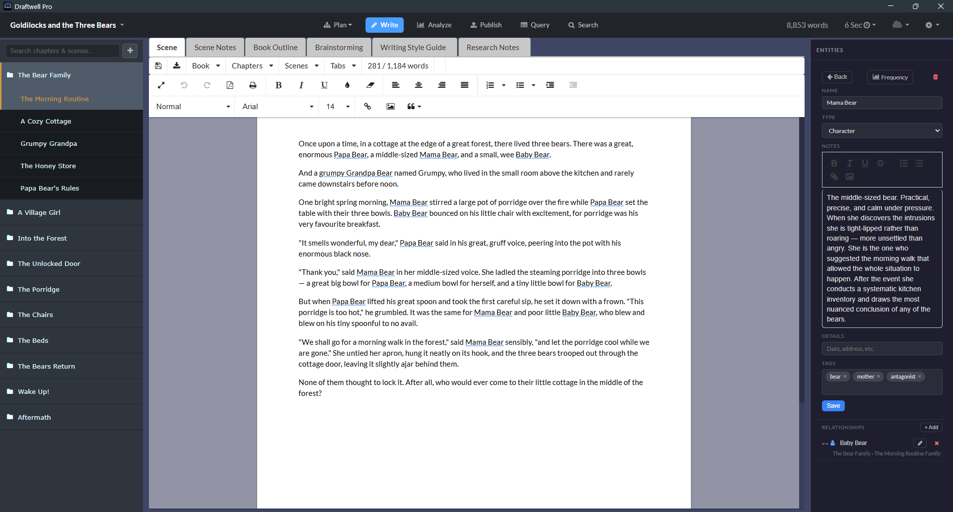This screenshot has width=953, height=512.
Task: Open the blockquote options
Action: point(414,107)
